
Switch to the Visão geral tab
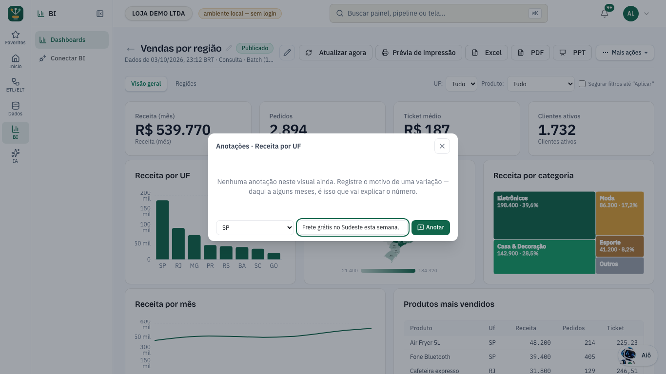pyautogui.click(x=146, y=84)
